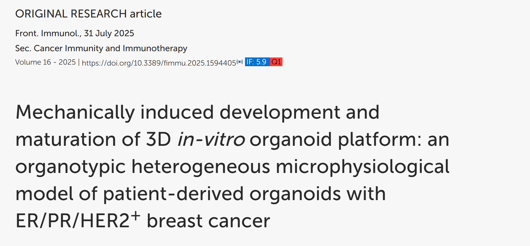Click the title words patient-derived organoids

tap(222, 194)
